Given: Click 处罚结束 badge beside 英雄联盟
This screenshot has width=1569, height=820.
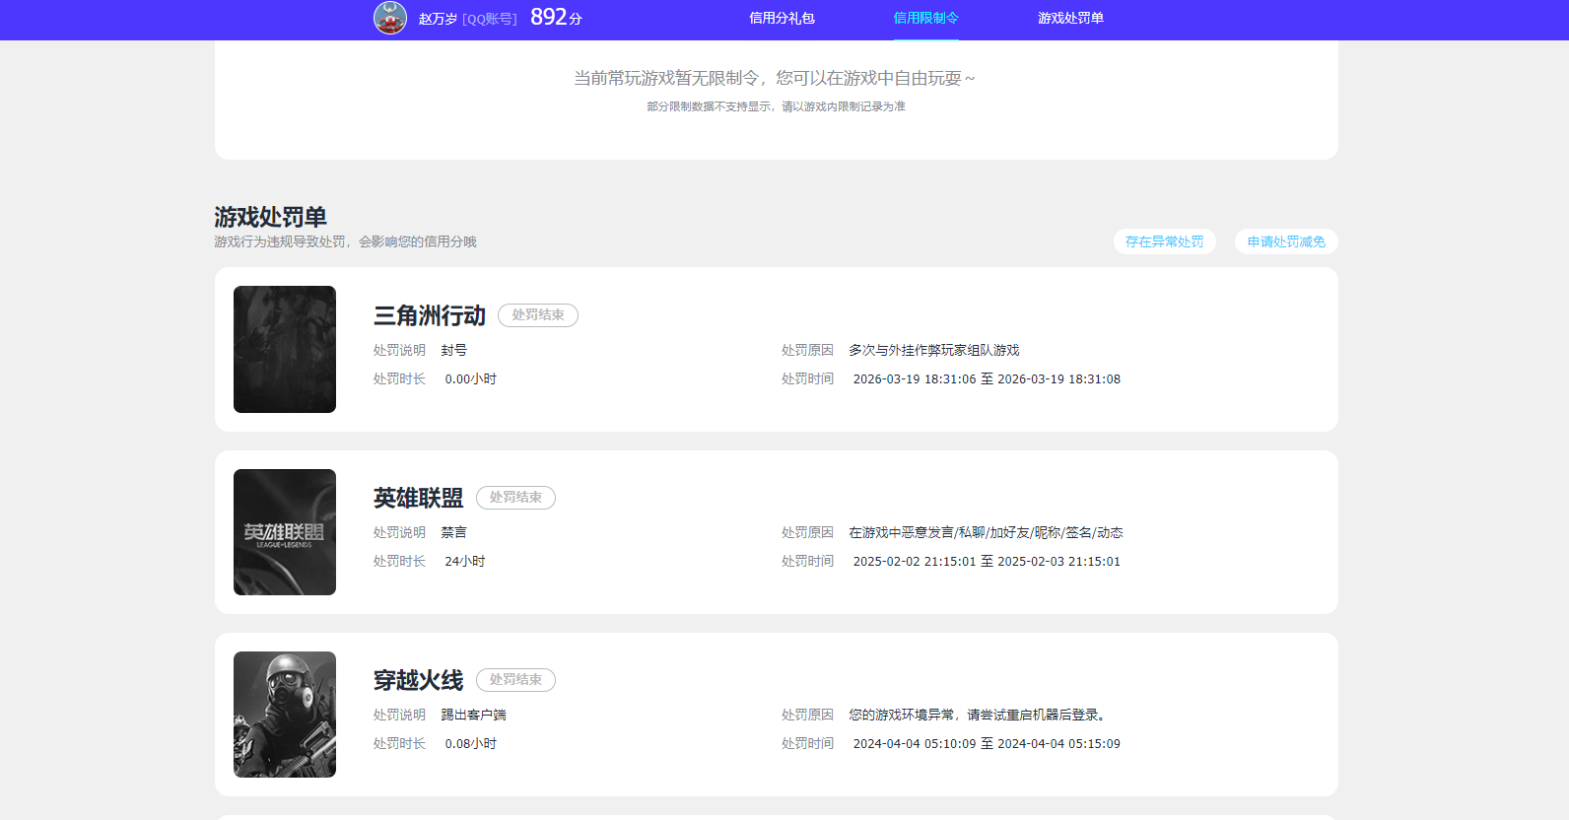Looking at the screenshot, I should coord(515,498).
